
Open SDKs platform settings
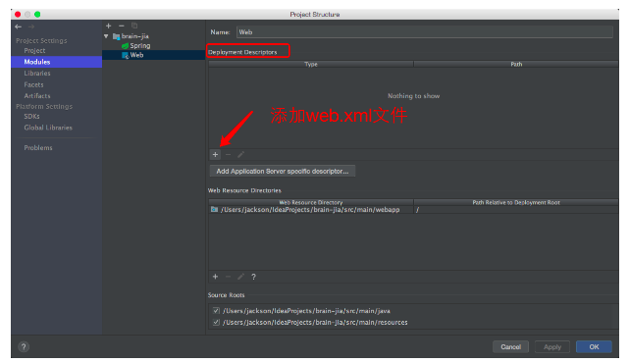click(31, 117)
